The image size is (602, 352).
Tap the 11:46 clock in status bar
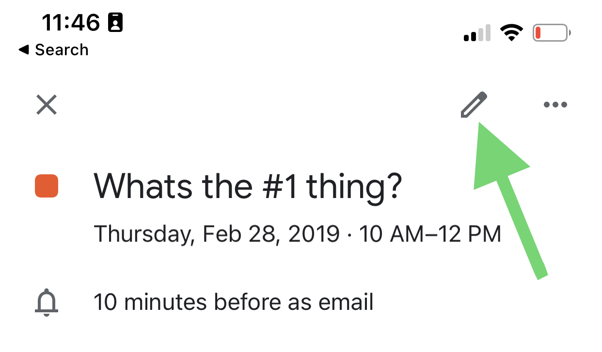coord(71,22)
